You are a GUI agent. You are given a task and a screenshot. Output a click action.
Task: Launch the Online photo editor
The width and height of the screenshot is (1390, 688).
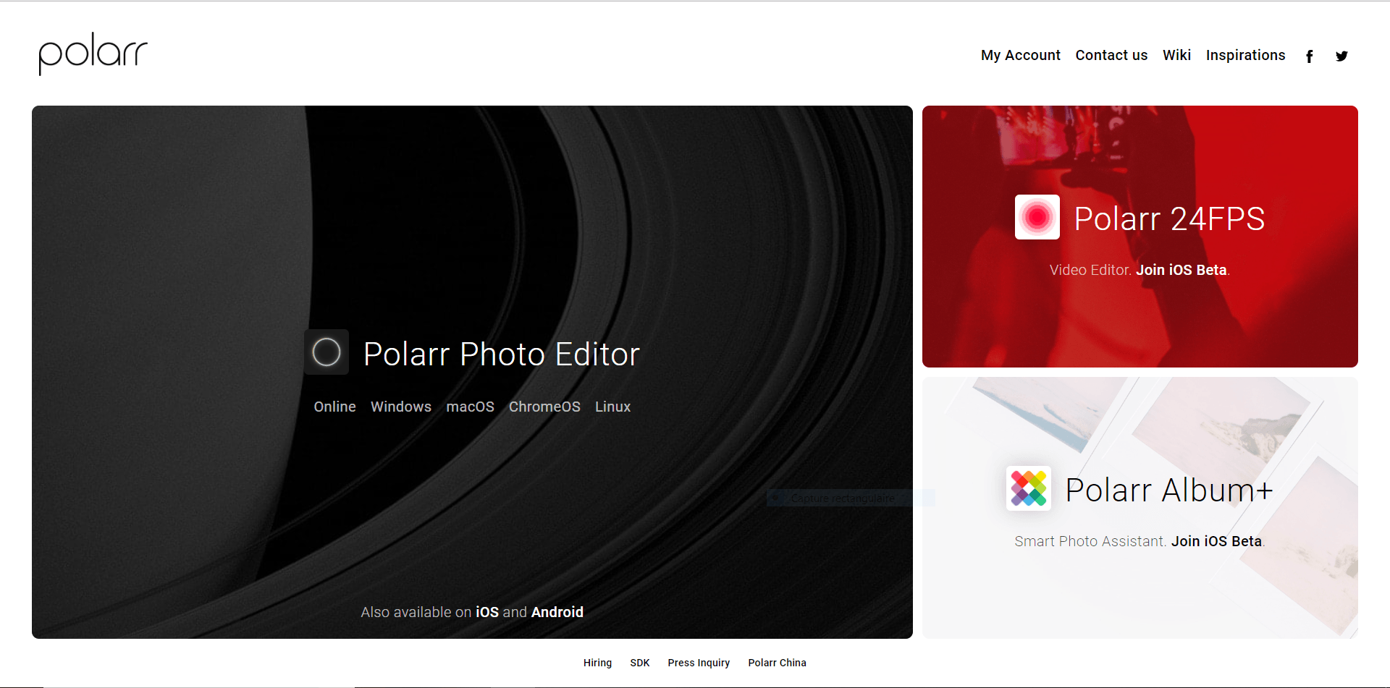334,407
